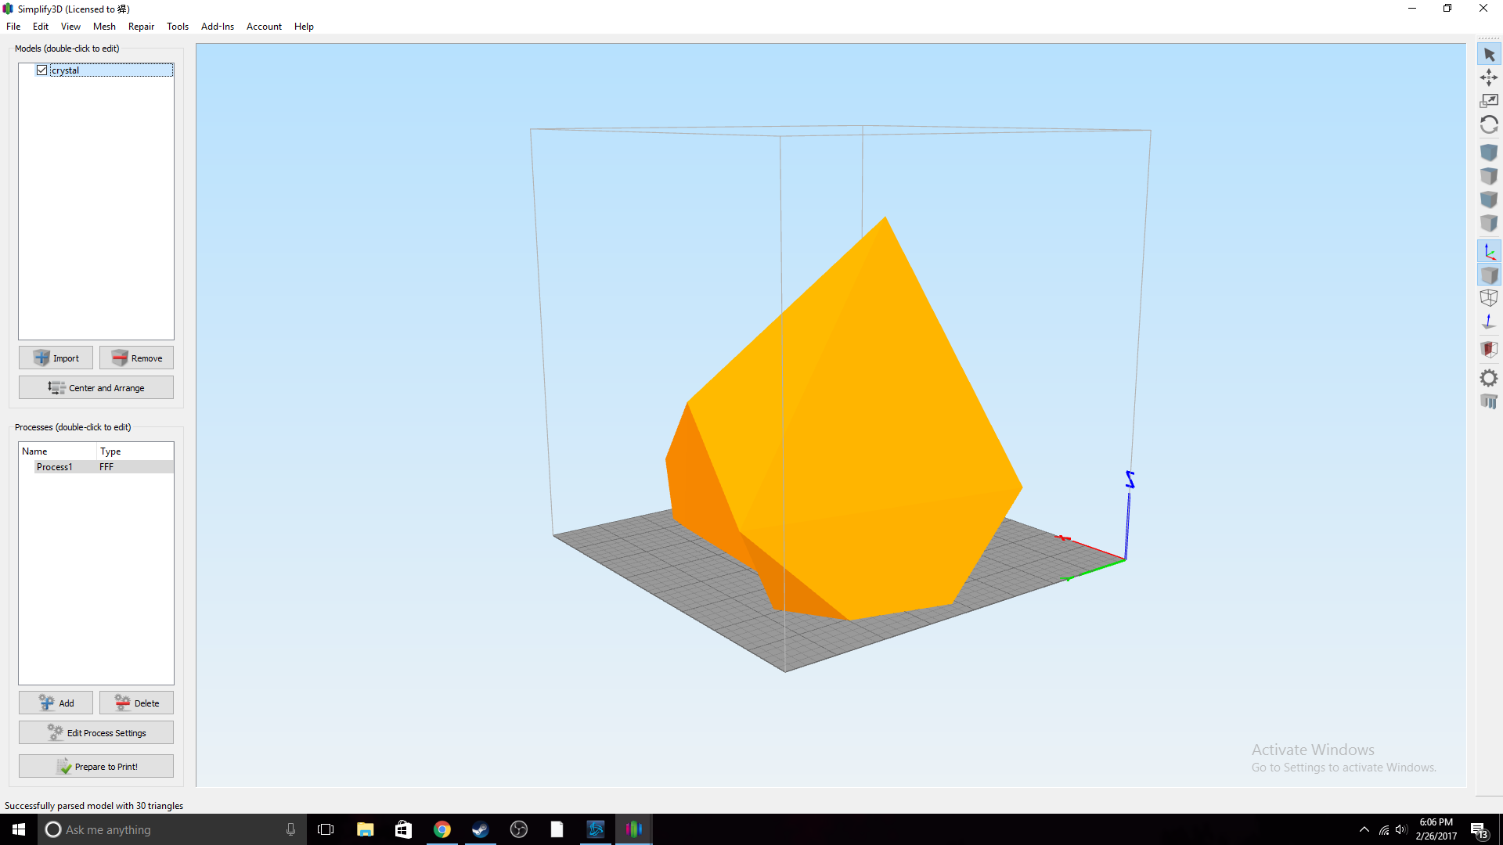Show hidden system tray icons

(1364, 829)
